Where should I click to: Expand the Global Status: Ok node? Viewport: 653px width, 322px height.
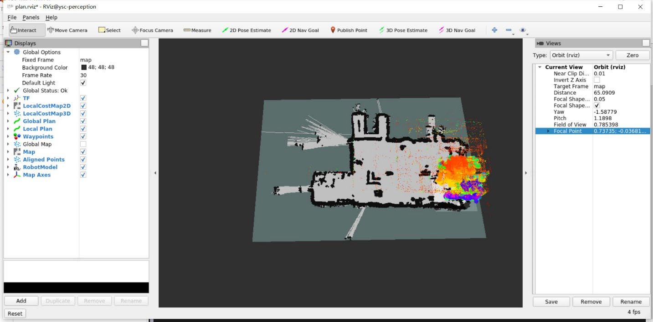(8, 91)
